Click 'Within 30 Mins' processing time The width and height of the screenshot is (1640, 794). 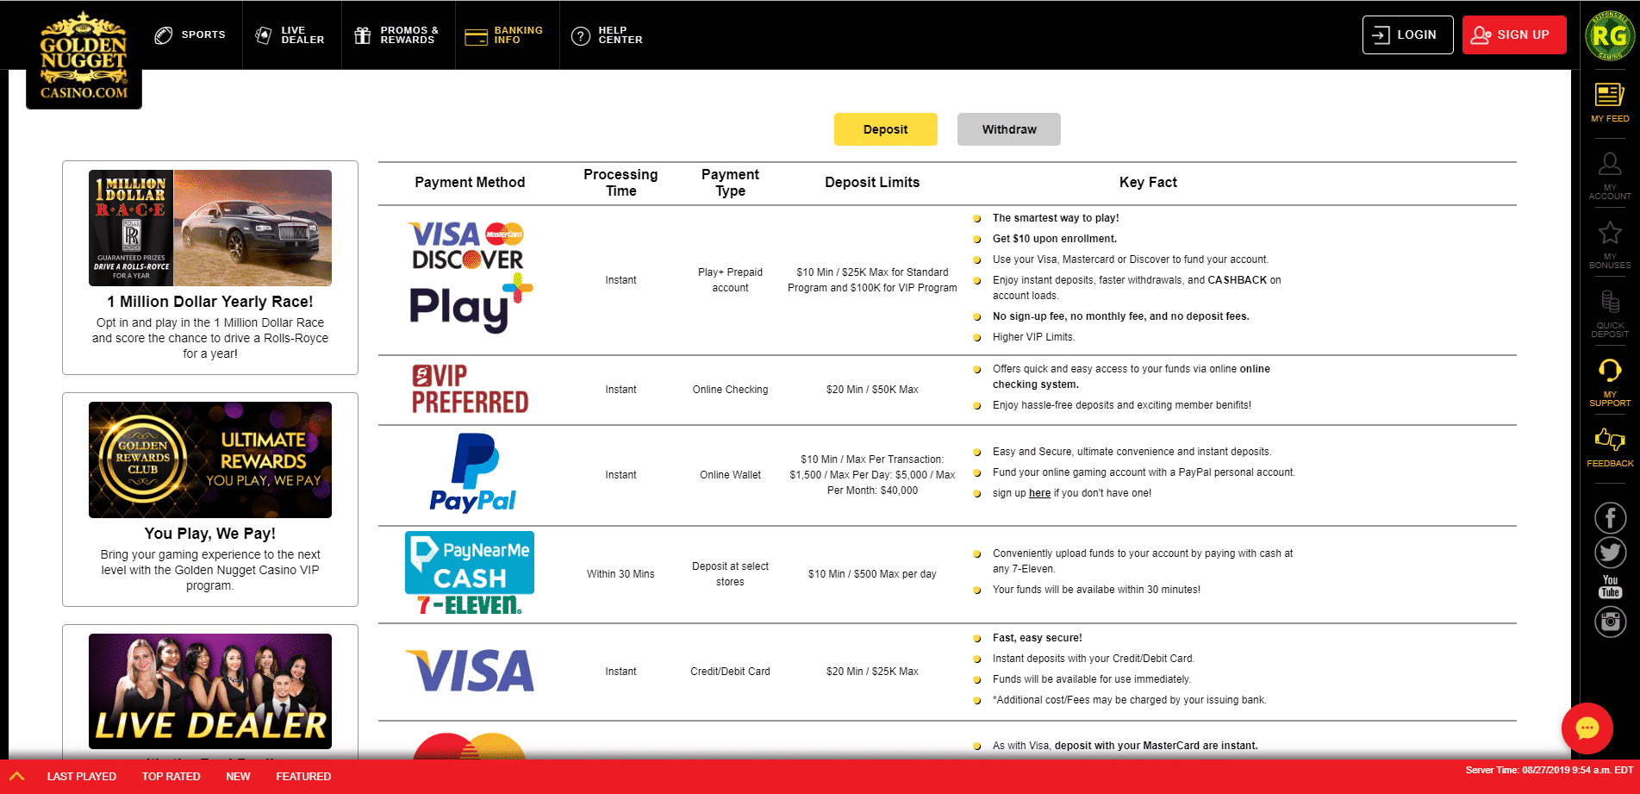pyautogui.click(x=620, y=574)
